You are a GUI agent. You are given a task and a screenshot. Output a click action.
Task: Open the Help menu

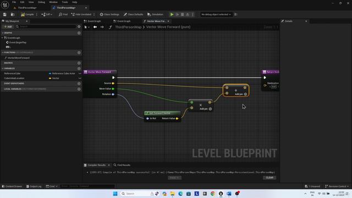point(75,2)
